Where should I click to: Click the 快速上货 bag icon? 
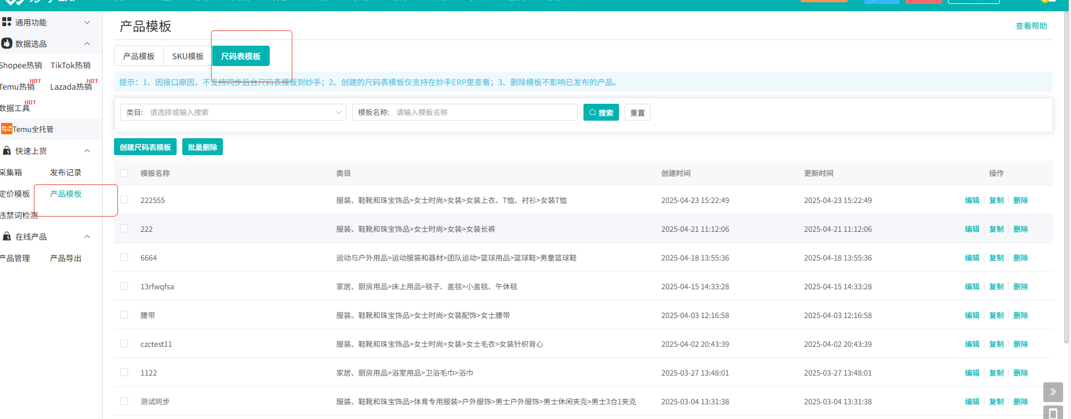pos(7,151)
